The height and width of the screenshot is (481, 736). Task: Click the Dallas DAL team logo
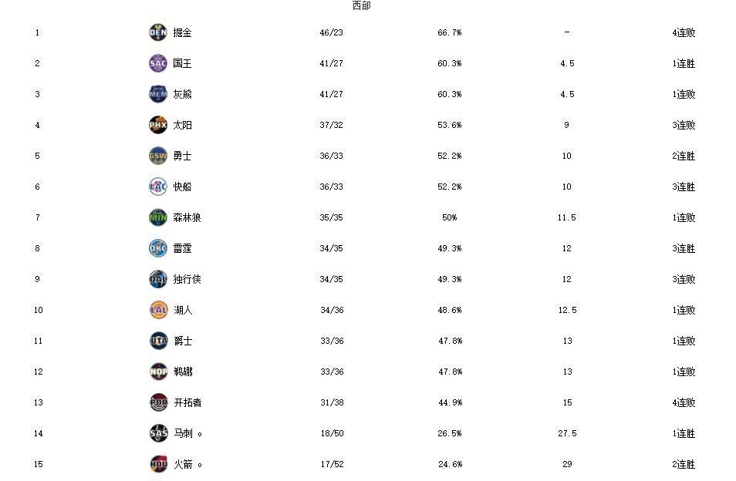coord(157,279)
